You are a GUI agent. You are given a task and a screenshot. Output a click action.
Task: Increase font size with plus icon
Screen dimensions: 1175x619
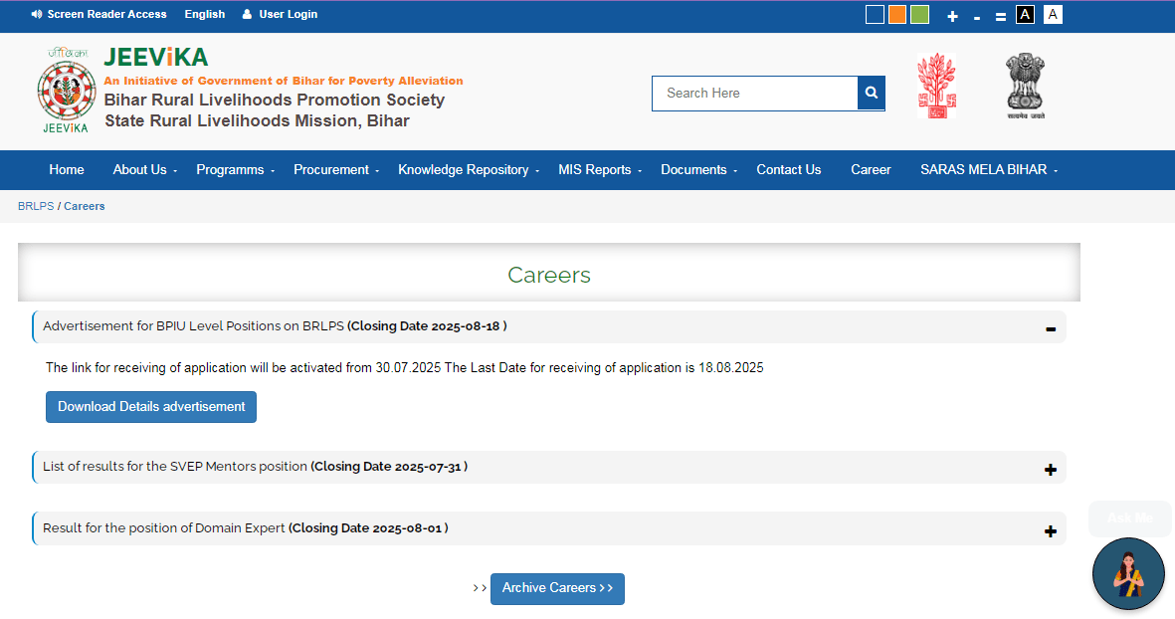(x=952, y=16)
